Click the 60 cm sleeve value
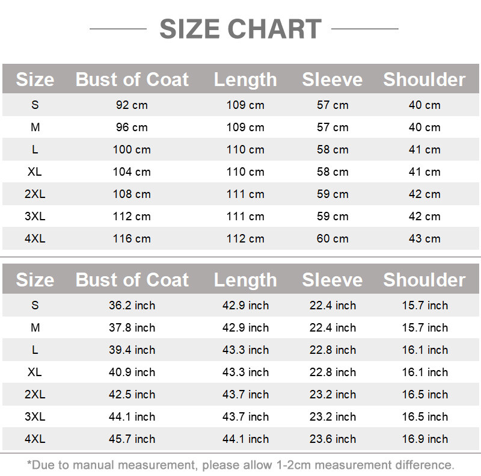Viewport: 481px width, 476px height. click(332, 239)
